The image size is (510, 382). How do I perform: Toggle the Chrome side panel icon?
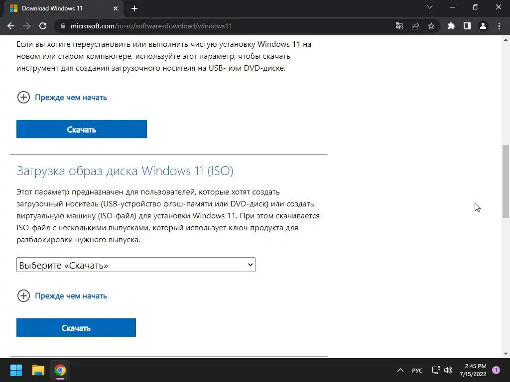point(467,26)
